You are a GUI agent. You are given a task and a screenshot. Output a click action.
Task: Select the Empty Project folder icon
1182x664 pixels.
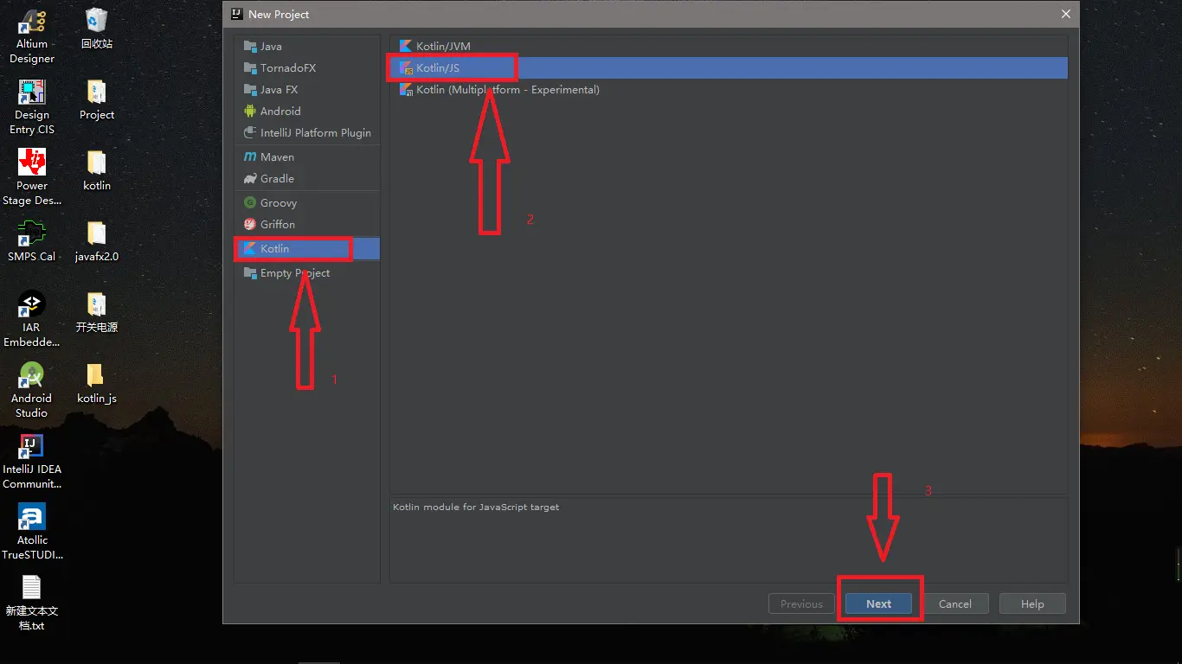250,273
